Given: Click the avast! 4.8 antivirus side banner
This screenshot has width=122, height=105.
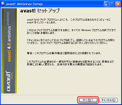Looking at the screenshot, I should coord(9,51).
